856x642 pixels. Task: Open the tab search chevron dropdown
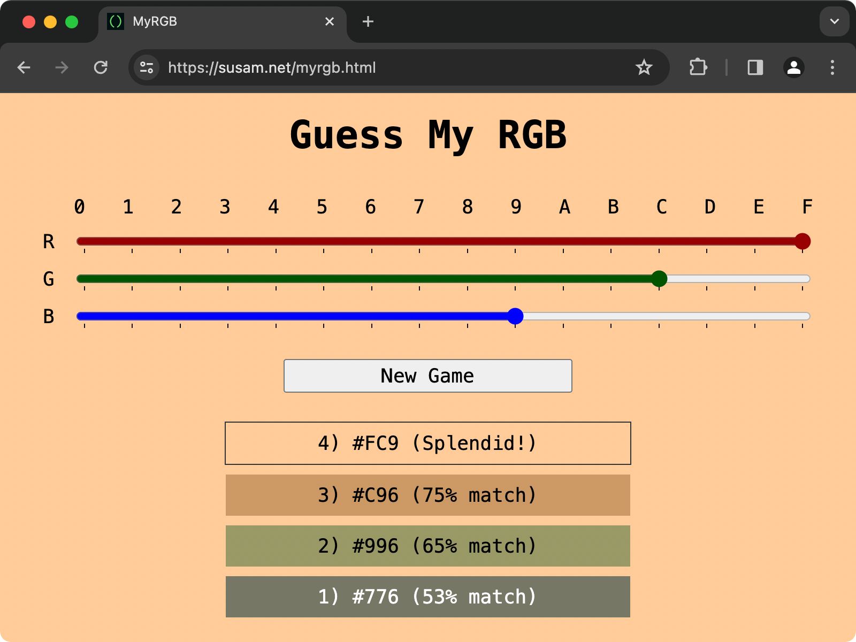834,21
